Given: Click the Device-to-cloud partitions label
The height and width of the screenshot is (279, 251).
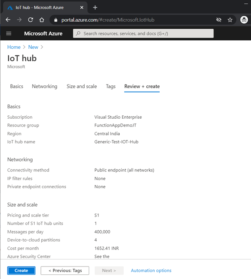Looking at the screenshot, I should click(x=34, y=240).
